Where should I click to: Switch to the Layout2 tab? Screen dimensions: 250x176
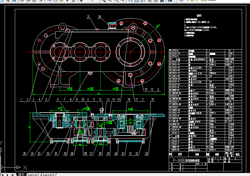coord(48,175)
